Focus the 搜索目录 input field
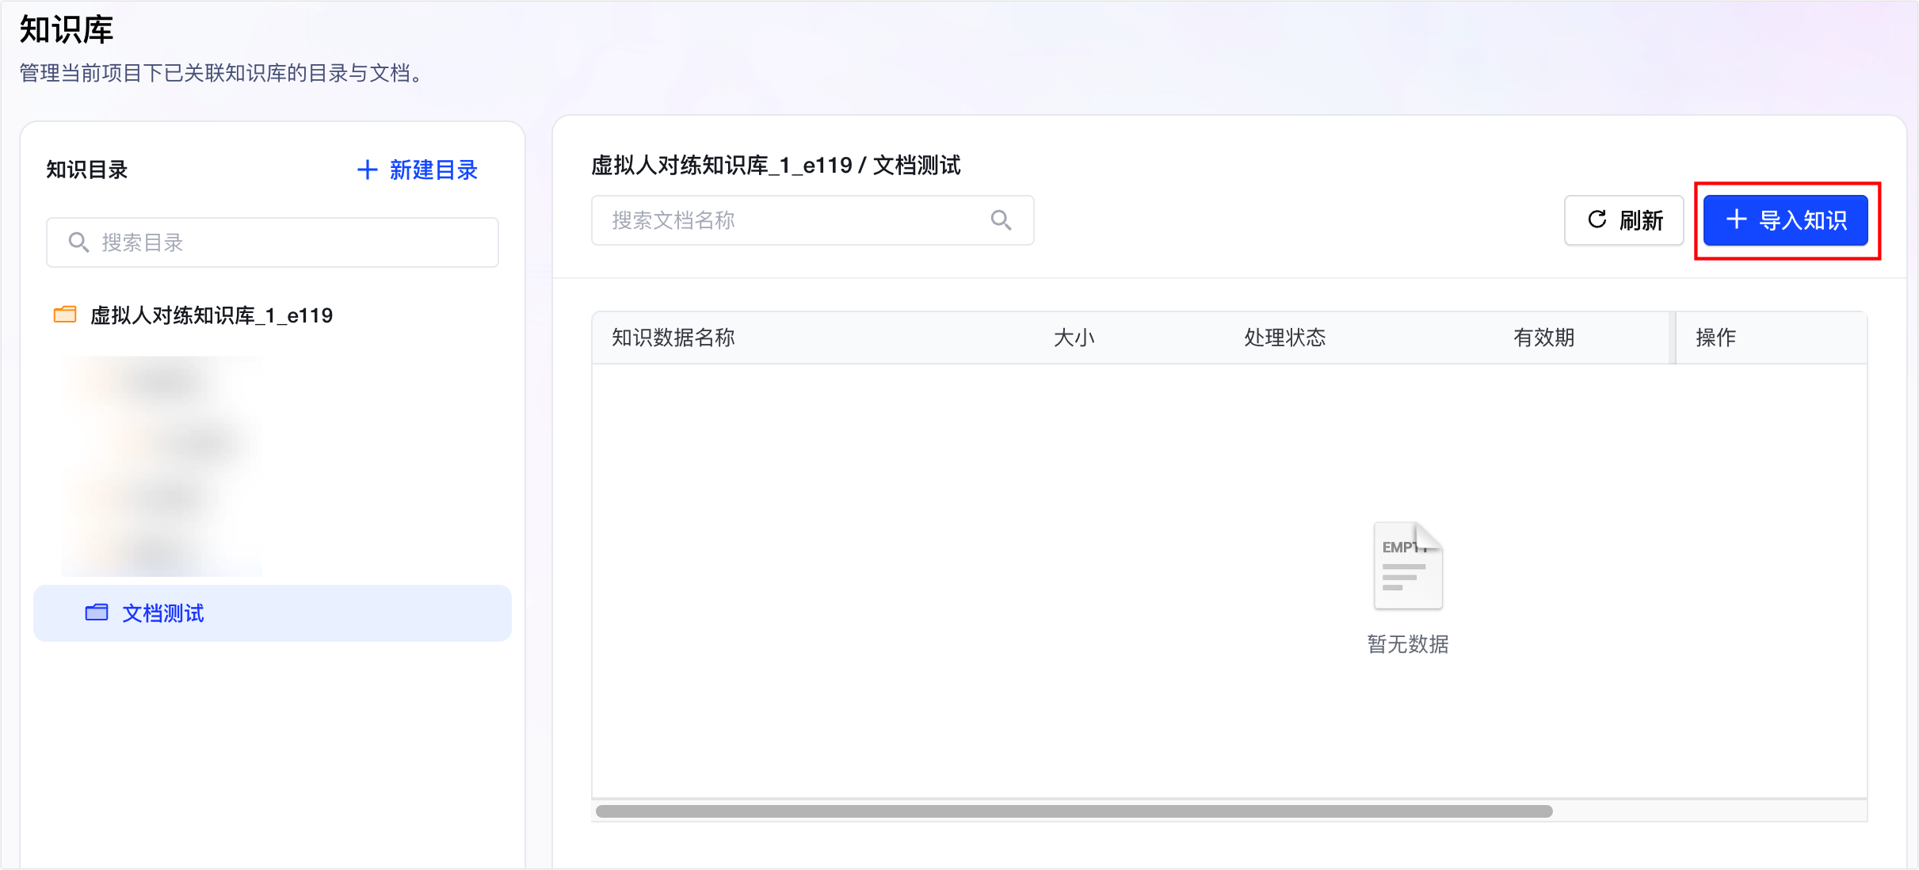This screenshot has height=870, width=1919. [273, 242]
